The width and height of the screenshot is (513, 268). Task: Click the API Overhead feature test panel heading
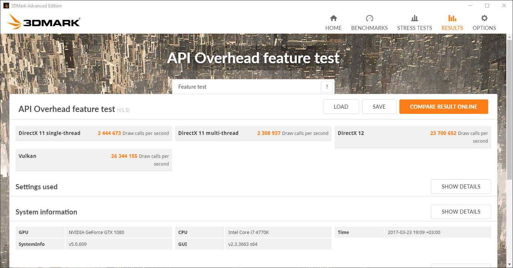(x=67, y=109)
